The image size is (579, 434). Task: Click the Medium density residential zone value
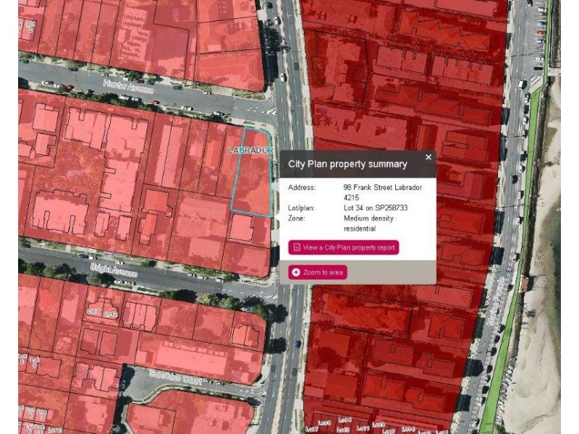[x=368, y=224]
